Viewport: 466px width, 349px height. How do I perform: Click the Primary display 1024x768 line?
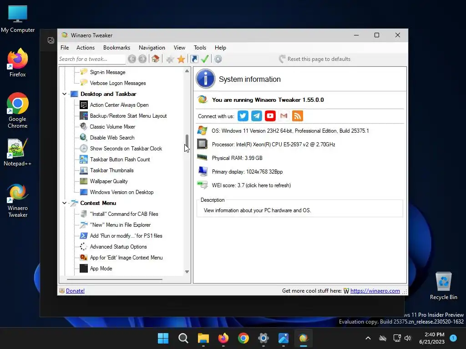247,172
